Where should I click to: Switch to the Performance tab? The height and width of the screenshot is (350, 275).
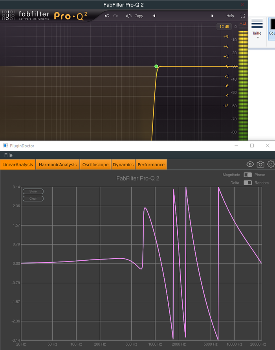[151, 165]
